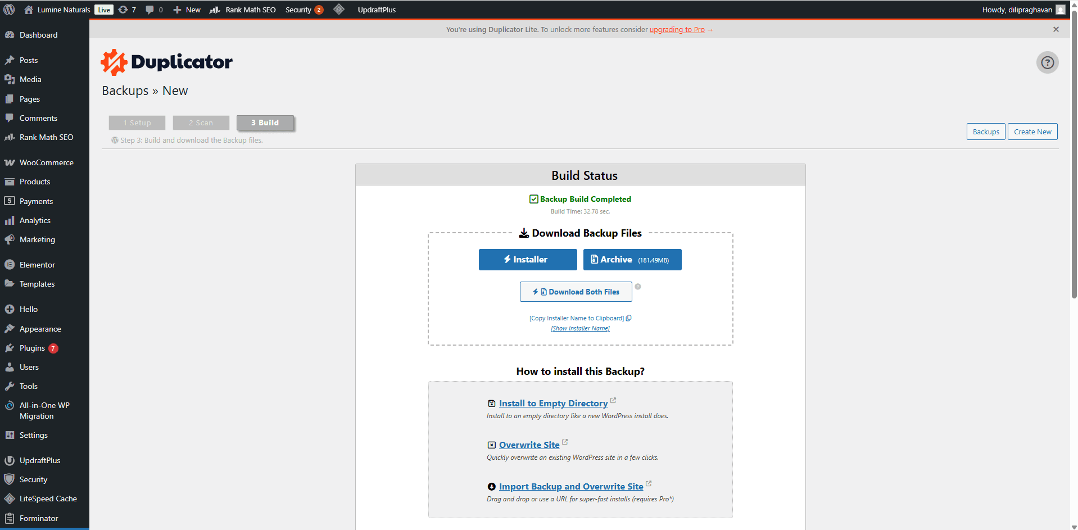Open Payments in the sidebar

click(44, 201)
